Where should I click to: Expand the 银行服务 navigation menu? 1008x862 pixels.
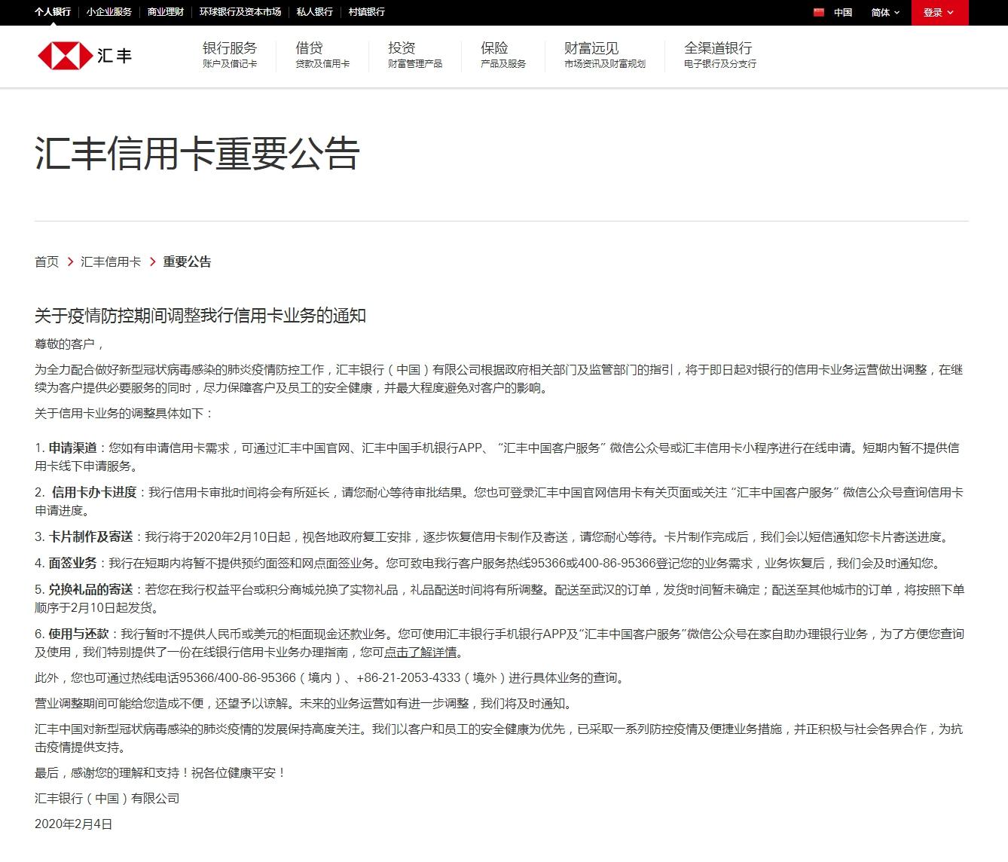[x=230, y=55]
